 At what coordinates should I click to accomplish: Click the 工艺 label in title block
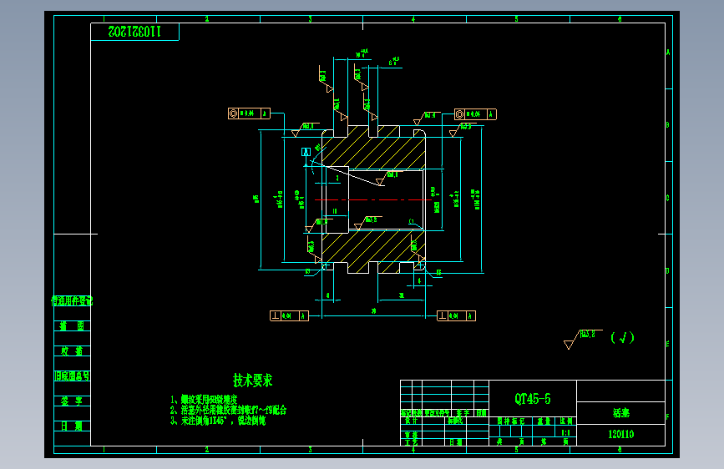click(411, 442)
